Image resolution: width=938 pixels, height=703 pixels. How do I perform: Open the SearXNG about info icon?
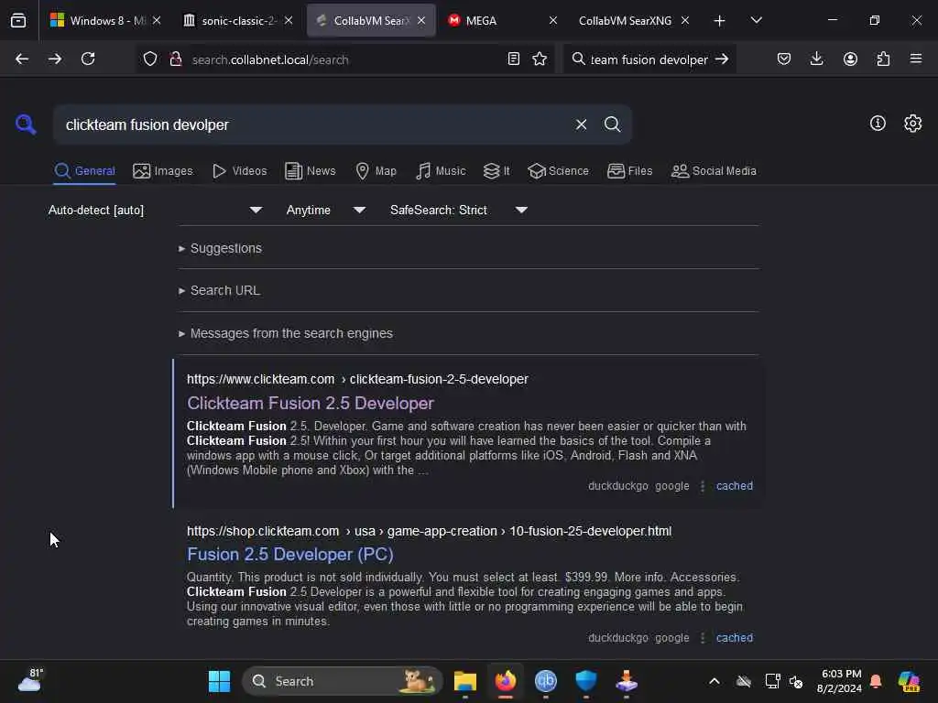[x=878, y=124]
